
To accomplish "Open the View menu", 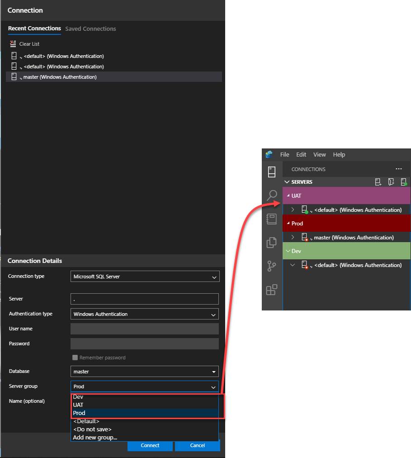I will pos(320,154).
